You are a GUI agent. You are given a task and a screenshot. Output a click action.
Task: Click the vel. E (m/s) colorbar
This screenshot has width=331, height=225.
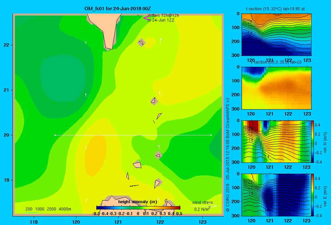(x=313, y=195)
